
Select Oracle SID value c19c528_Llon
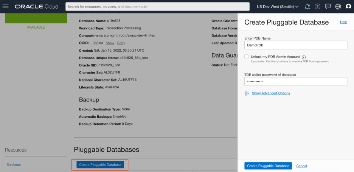pyautogui.click(x=109, y=65)
